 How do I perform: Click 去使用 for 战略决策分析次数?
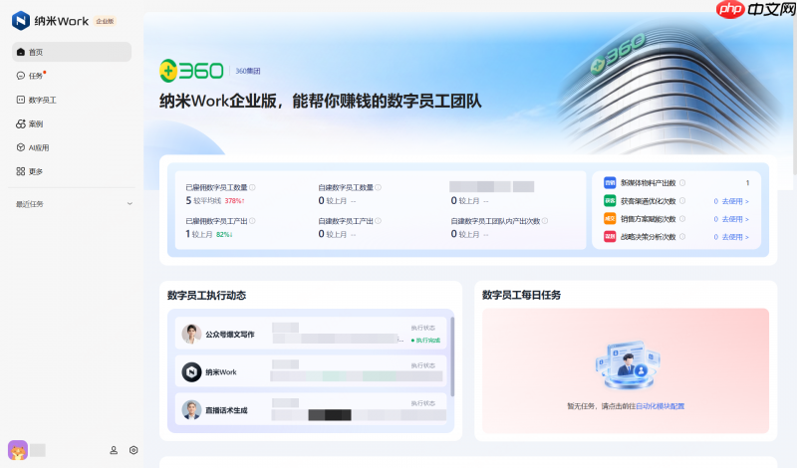[735, 237]
